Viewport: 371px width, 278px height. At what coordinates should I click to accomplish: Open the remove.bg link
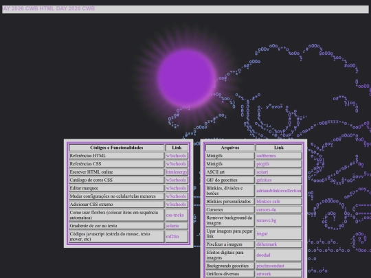[267, 220]
